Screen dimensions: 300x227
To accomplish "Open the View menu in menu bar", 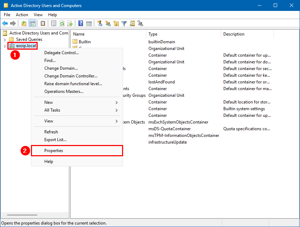I will (38, 15).
